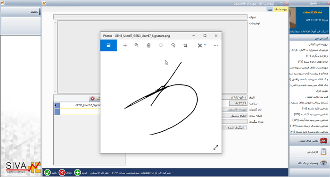
Task: Click the عنوان title input field
Action: [150, 17]
